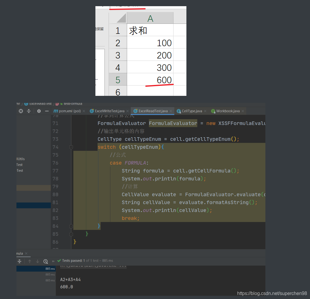Screen dimensions: 310x299
Task: Click the 'switch' keyword on line 74
Action: coord(107,147)
